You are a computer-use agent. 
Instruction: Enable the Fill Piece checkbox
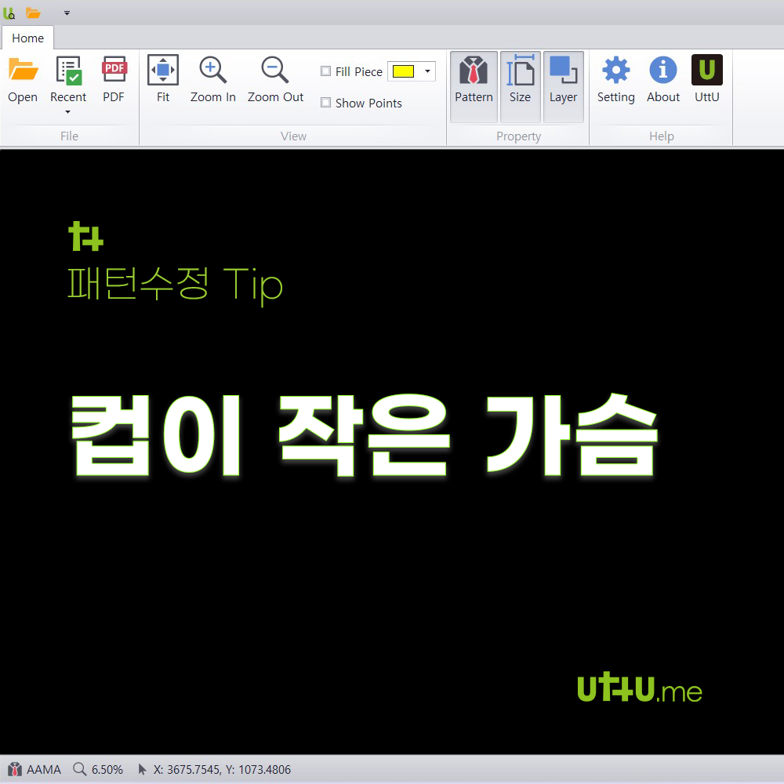tap(325, 71)
